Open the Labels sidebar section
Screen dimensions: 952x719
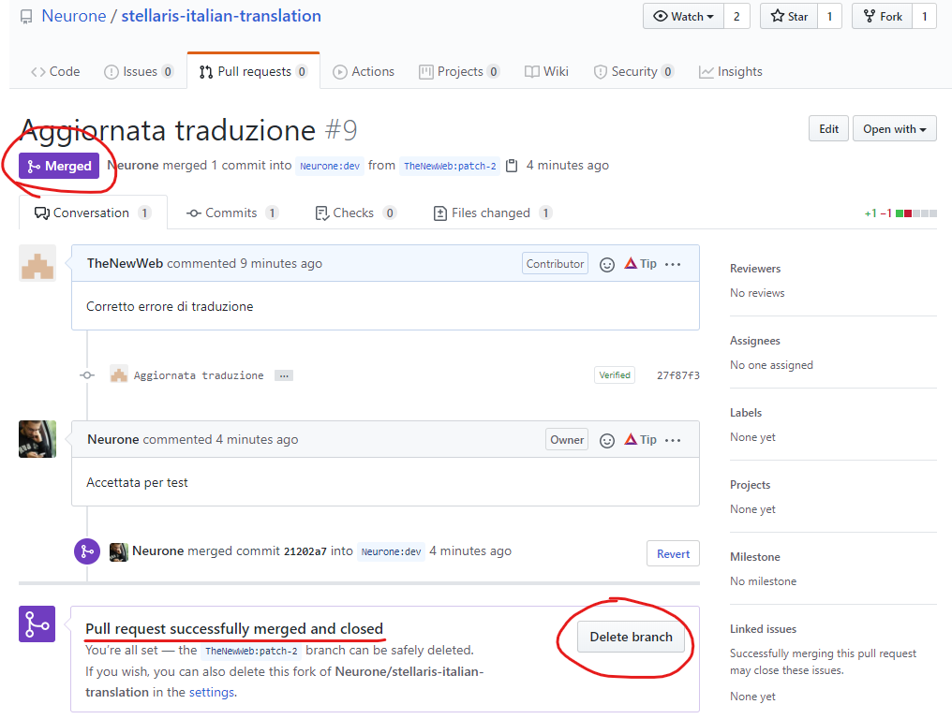746,413
